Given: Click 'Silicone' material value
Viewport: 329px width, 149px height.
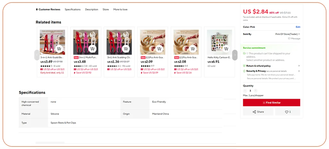Looking at the screenshot, I should pyautogui.click(x=55, y=114).
